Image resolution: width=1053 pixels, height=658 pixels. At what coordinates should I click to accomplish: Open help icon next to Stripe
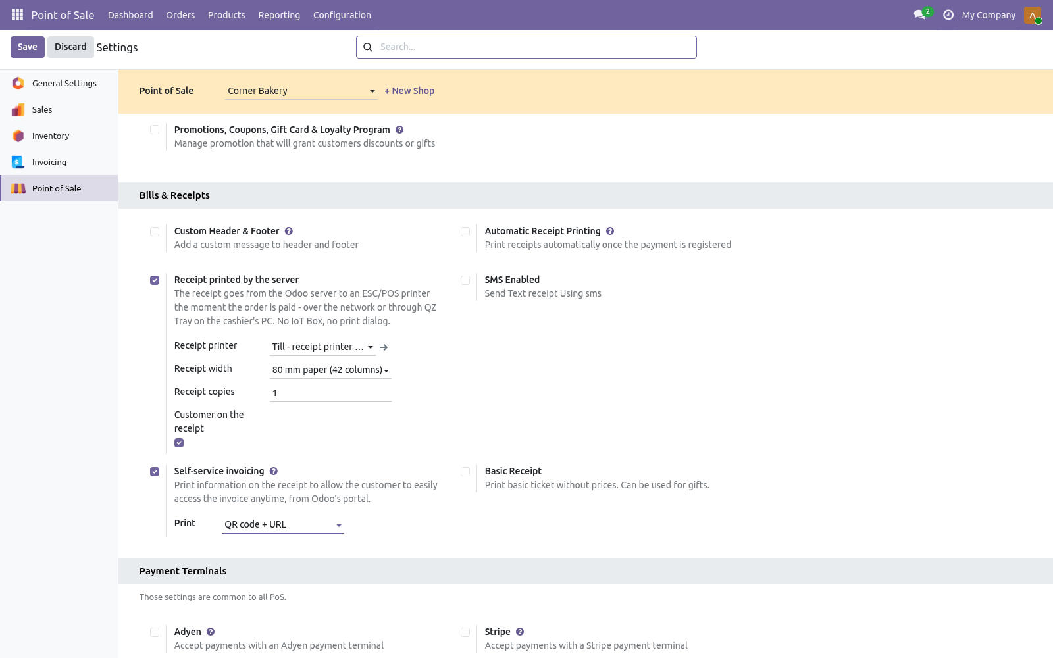click(520, 632)
